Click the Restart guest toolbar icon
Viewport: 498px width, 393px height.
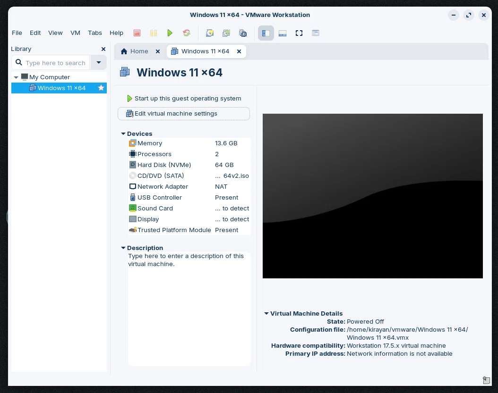(x=187, y=33)
